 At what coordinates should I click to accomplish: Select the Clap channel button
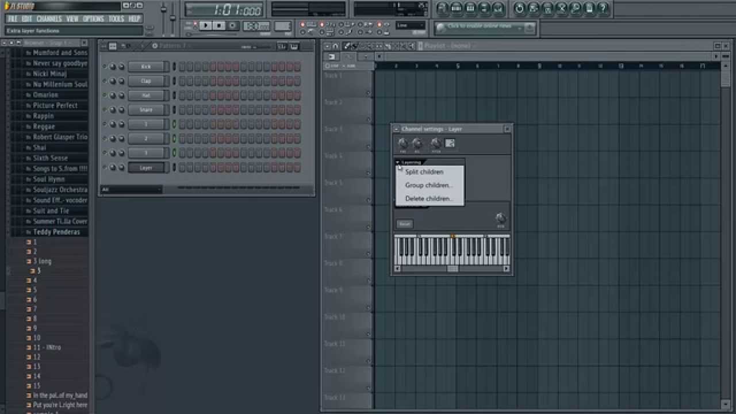(x=146, y=81)
